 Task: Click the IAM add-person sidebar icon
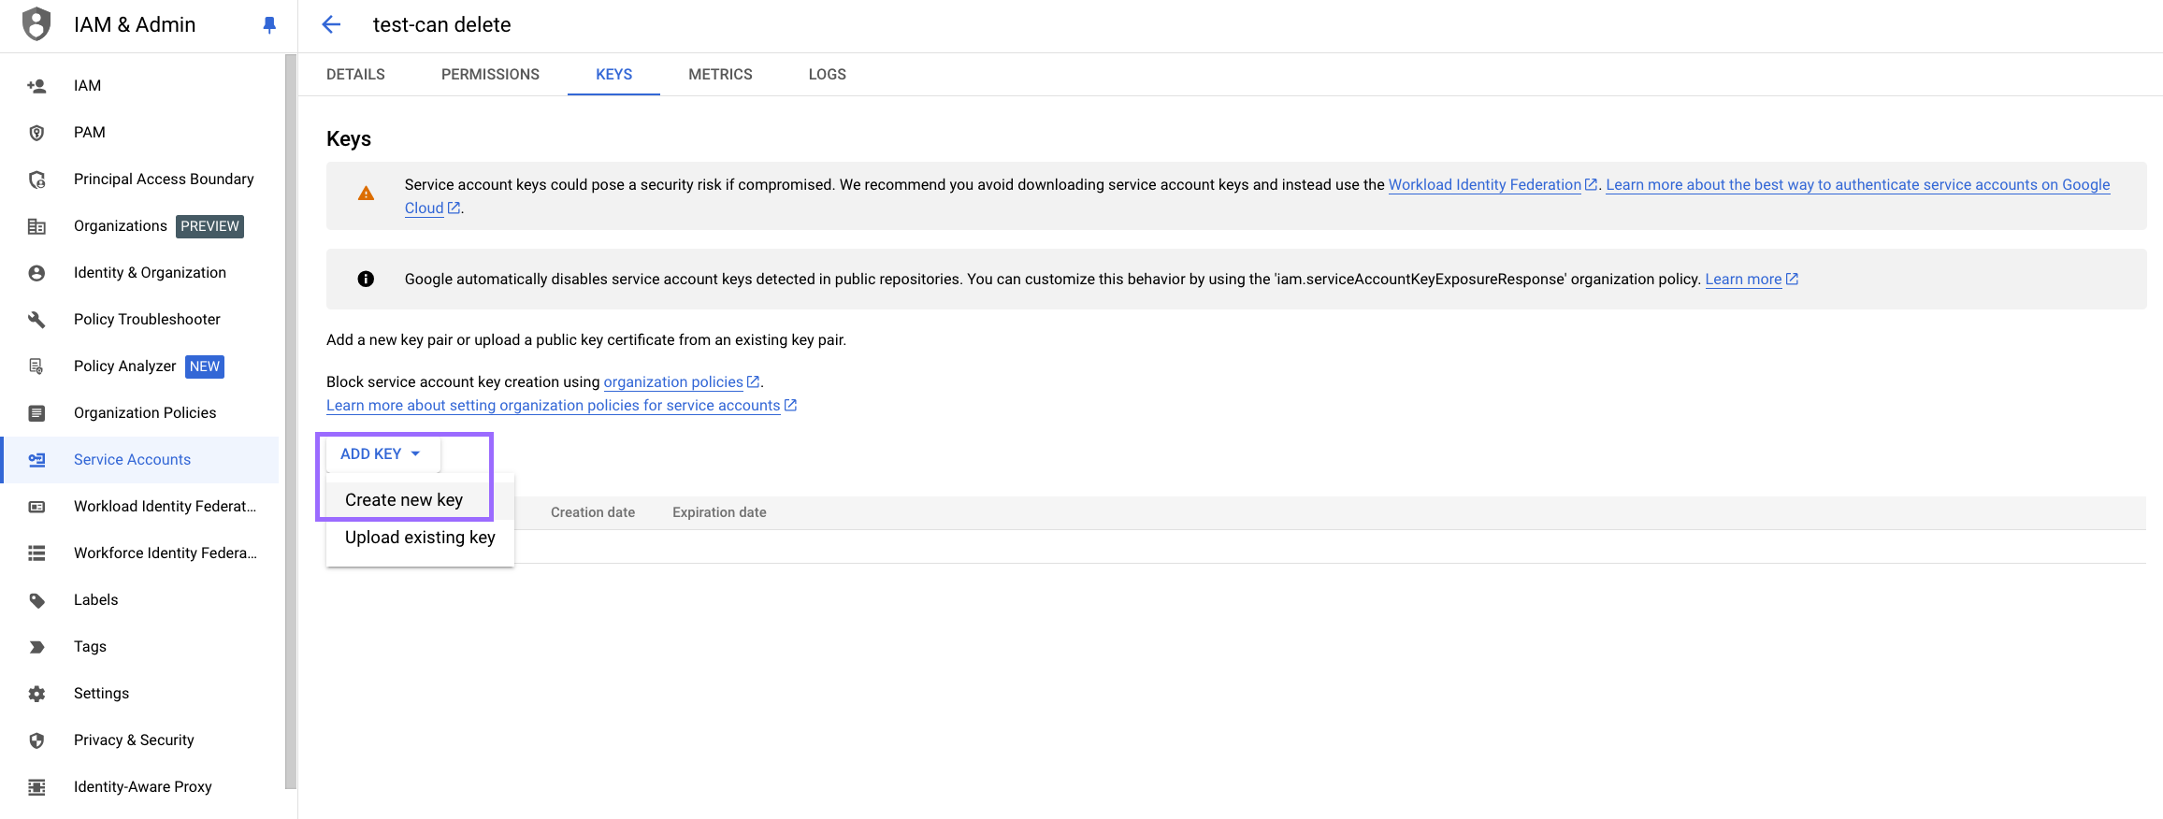coord(36,86)
